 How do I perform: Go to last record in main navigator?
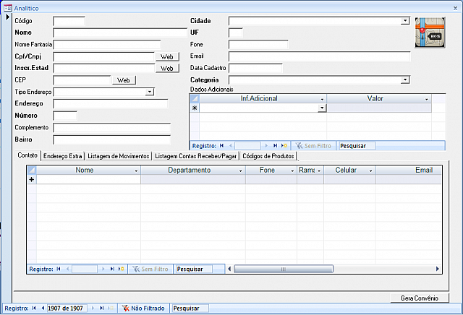coord(101,308)
